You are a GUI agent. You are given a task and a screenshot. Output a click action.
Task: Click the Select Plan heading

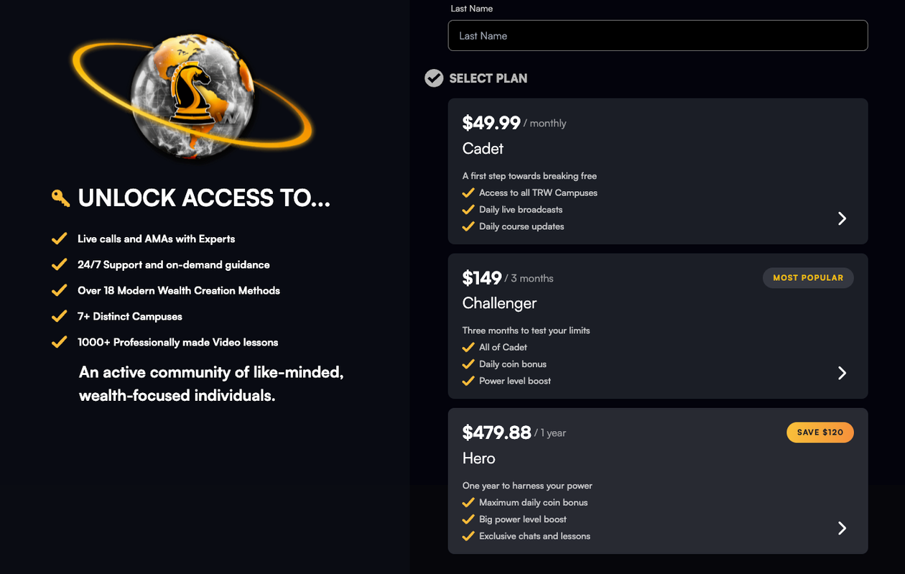point(488,78)
